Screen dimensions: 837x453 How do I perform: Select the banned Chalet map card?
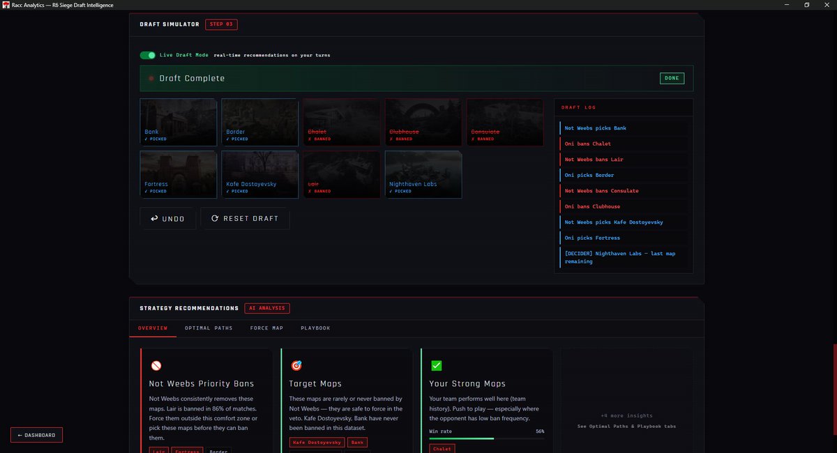click(x=342, y=122)
